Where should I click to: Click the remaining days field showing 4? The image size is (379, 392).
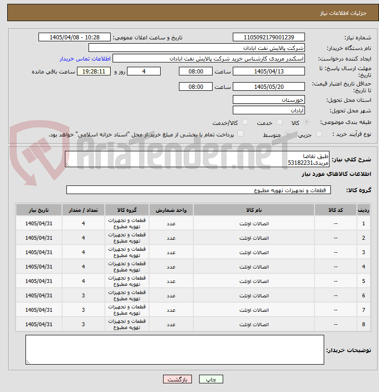(x=144, y=72)
